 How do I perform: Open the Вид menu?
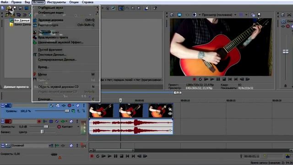(27, 2)
